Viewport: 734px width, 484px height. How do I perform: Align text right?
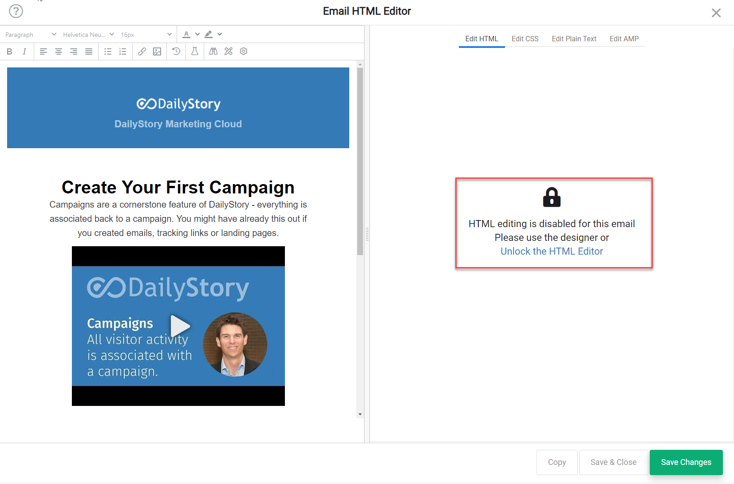pos(74,51)
